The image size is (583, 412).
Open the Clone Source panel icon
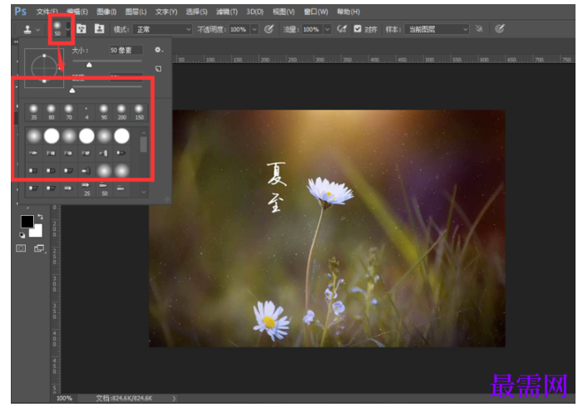99,28
